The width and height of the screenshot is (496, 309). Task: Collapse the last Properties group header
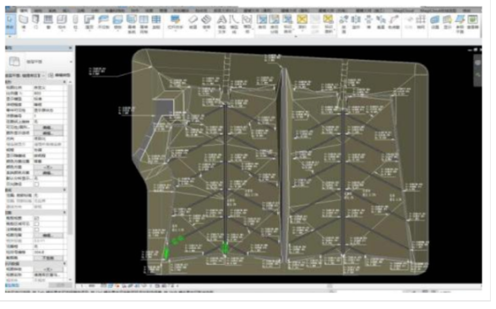(x=64, y=263)
